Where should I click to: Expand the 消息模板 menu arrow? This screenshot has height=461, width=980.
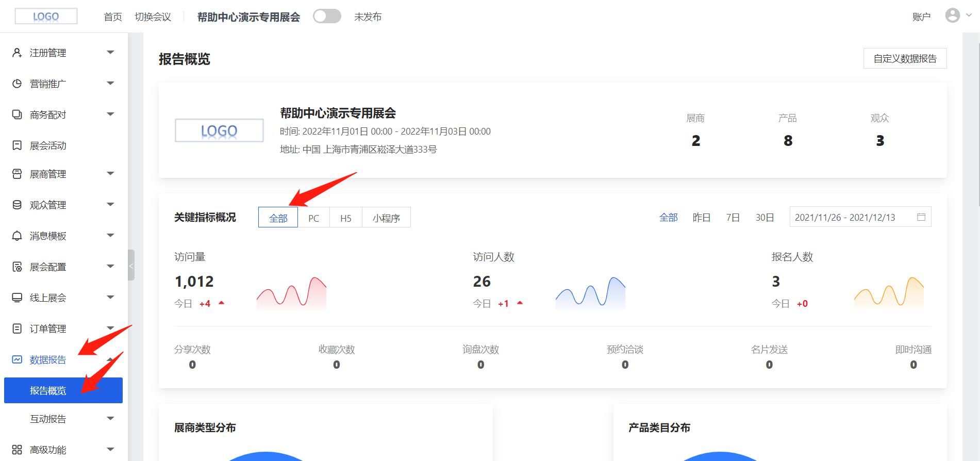pos(110,236)
